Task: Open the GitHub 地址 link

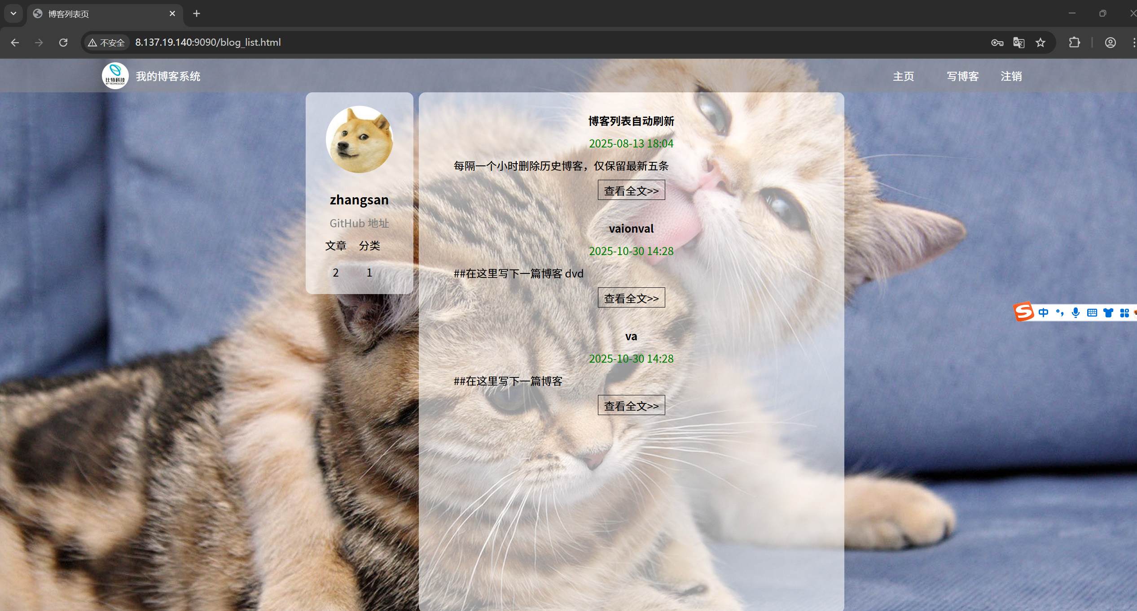Action: click(359, 223)
